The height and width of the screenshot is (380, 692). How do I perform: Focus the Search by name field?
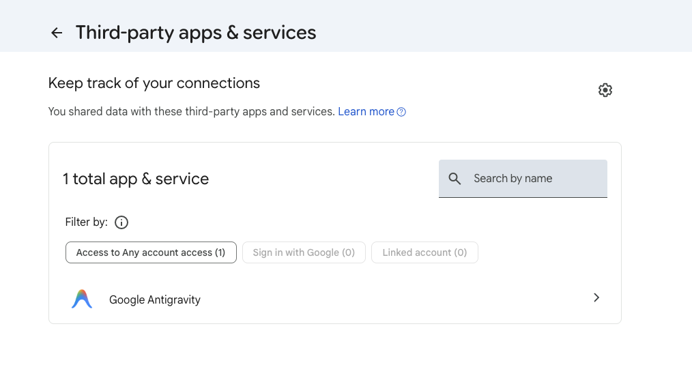click(x=532, y=179)
